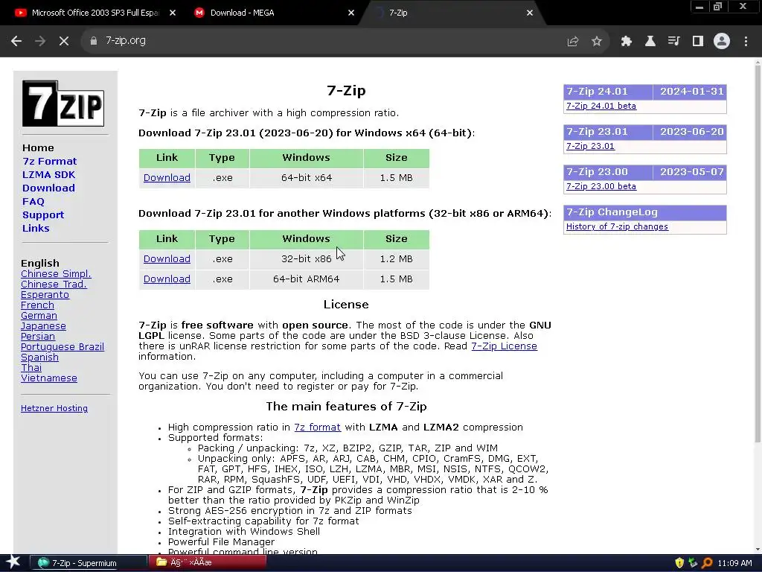Open the extensions puzzle icon
Screen dimensions: 762x572
pyautogui.click(x=627, y=42)
